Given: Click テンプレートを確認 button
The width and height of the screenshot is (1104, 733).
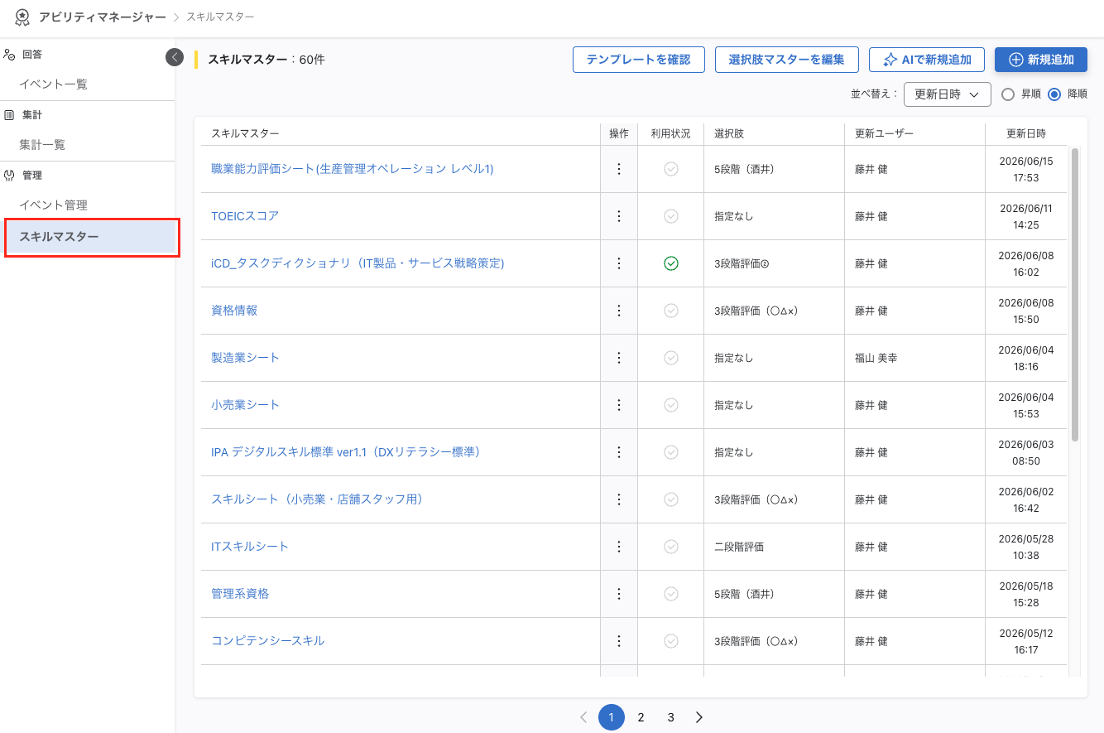Looking at the screenshot, I should click(638, 60).
